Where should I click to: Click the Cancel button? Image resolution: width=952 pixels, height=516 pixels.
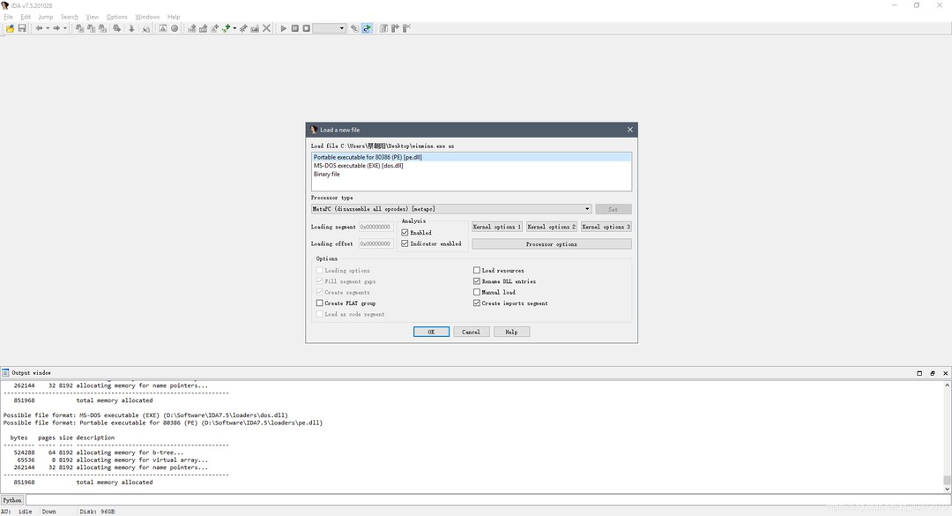click(x=471, y=332)
